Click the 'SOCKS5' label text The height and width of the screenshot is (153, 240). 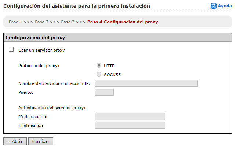click(x=112, y=75)
